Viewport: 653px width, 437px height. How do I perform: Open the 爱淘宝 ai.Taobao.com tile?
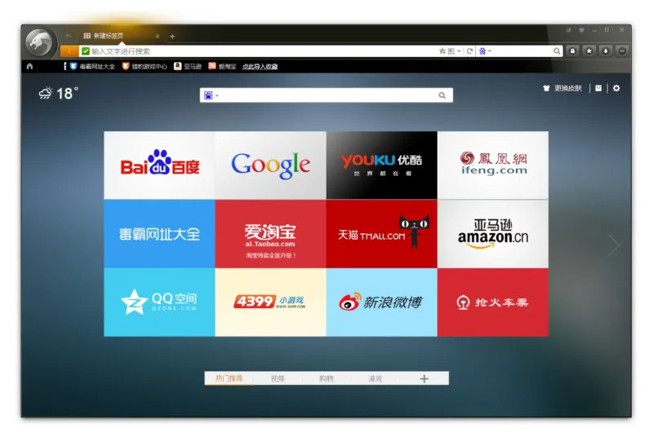tap(271, 234)
